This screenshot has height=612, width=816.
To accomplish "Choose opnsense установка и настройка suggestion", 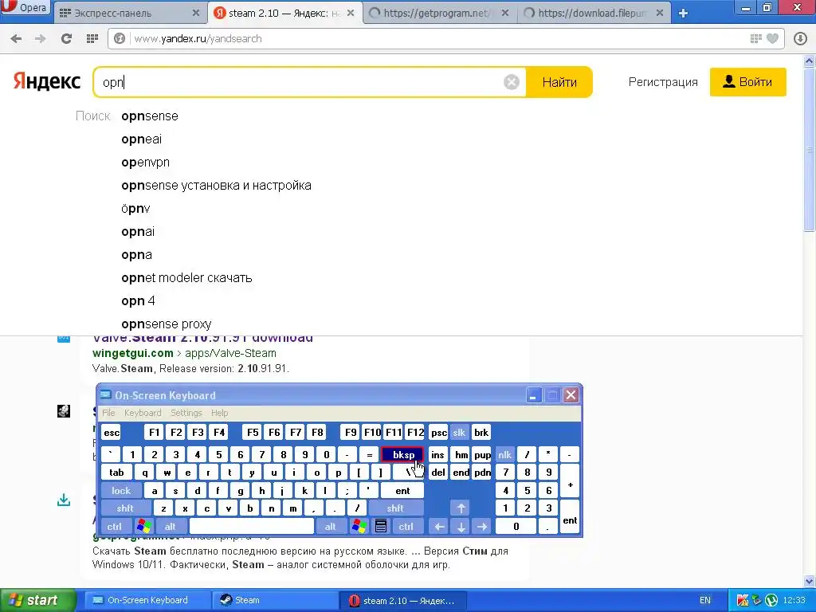I will coord(216,185).
